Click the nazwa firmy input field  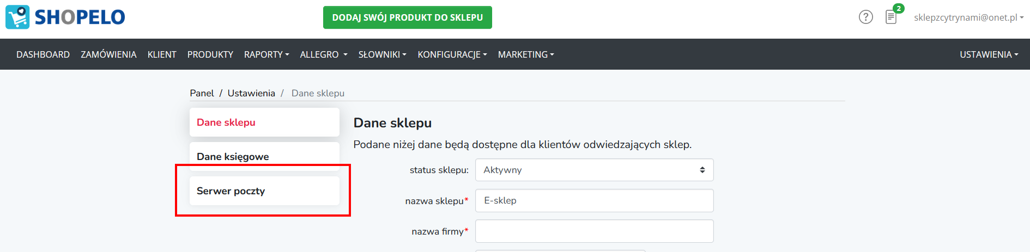(594, 231)
